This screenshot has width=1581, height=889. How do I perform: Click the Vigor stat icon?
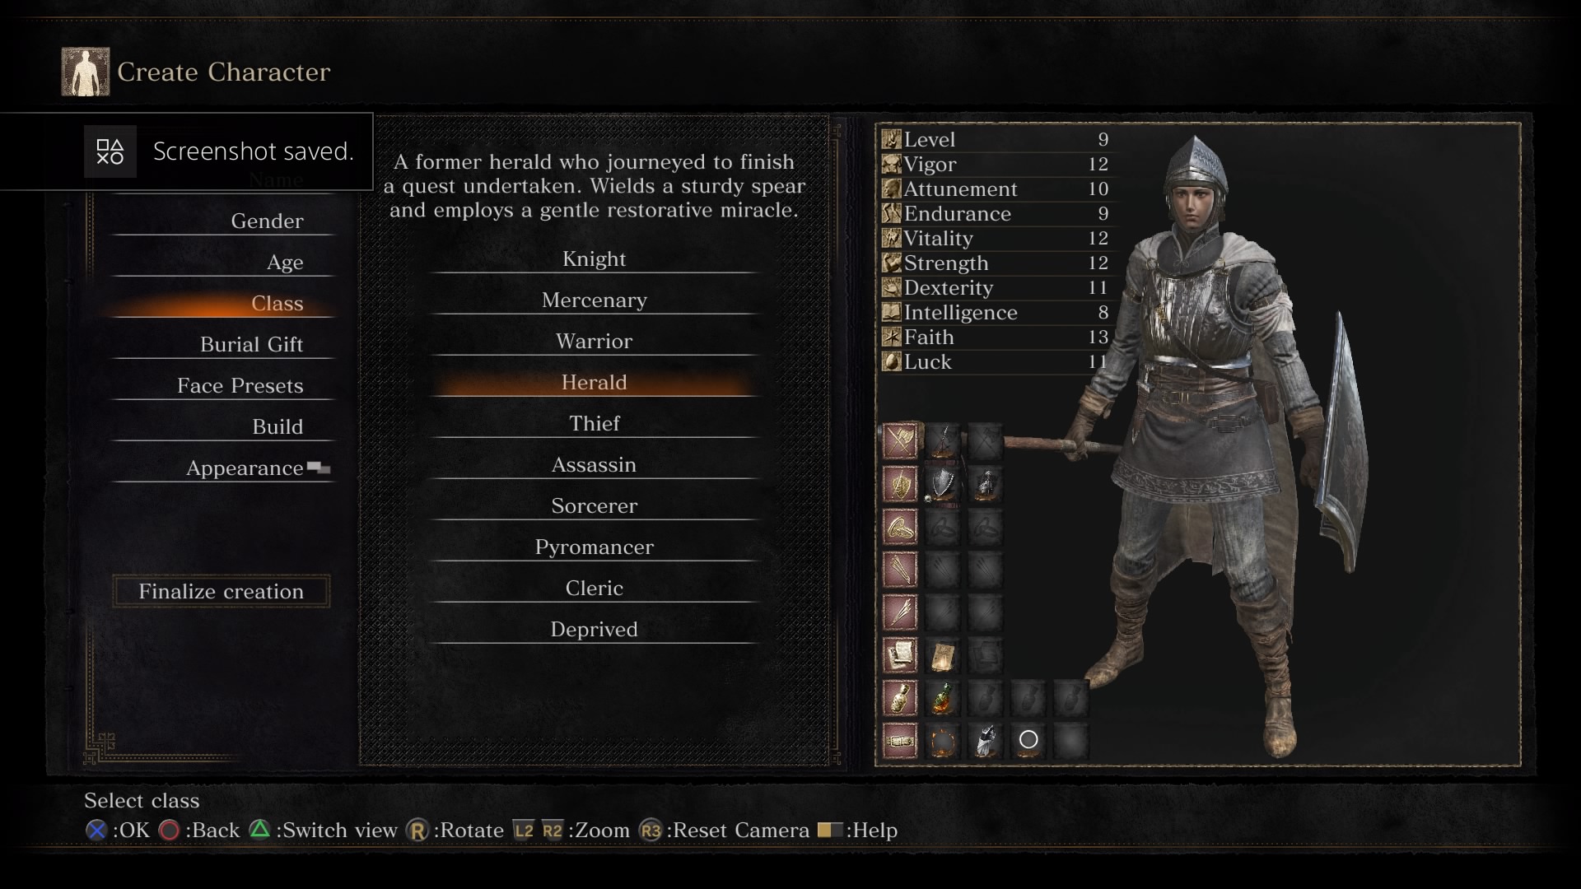coord(892,164)
